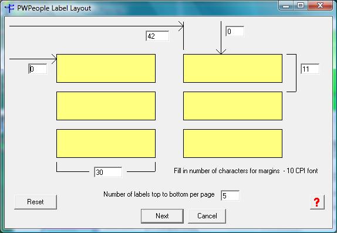Image resolution: width=337 pixels, height=233 pixels.
Task: Click the label width field showing 30
Action: click(108, 172)
